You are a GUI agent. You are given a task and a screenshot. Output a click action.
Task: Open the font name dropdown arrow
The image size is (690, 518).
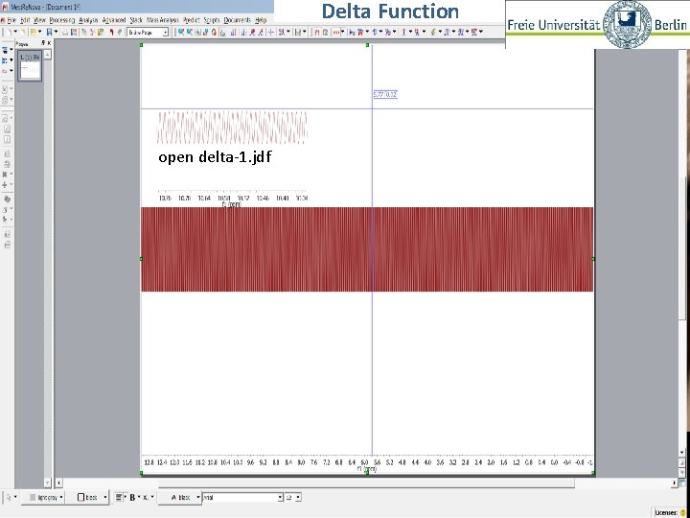tap(280, 497)
